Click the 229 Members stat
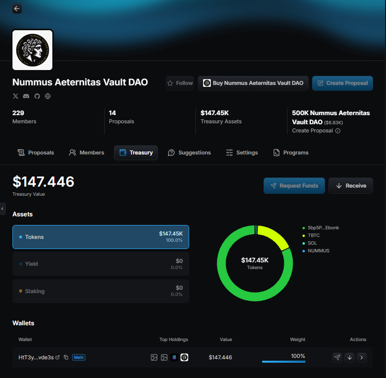Viewport: 386px width, 378px height. pyautogui.click(x=24, y=117)
